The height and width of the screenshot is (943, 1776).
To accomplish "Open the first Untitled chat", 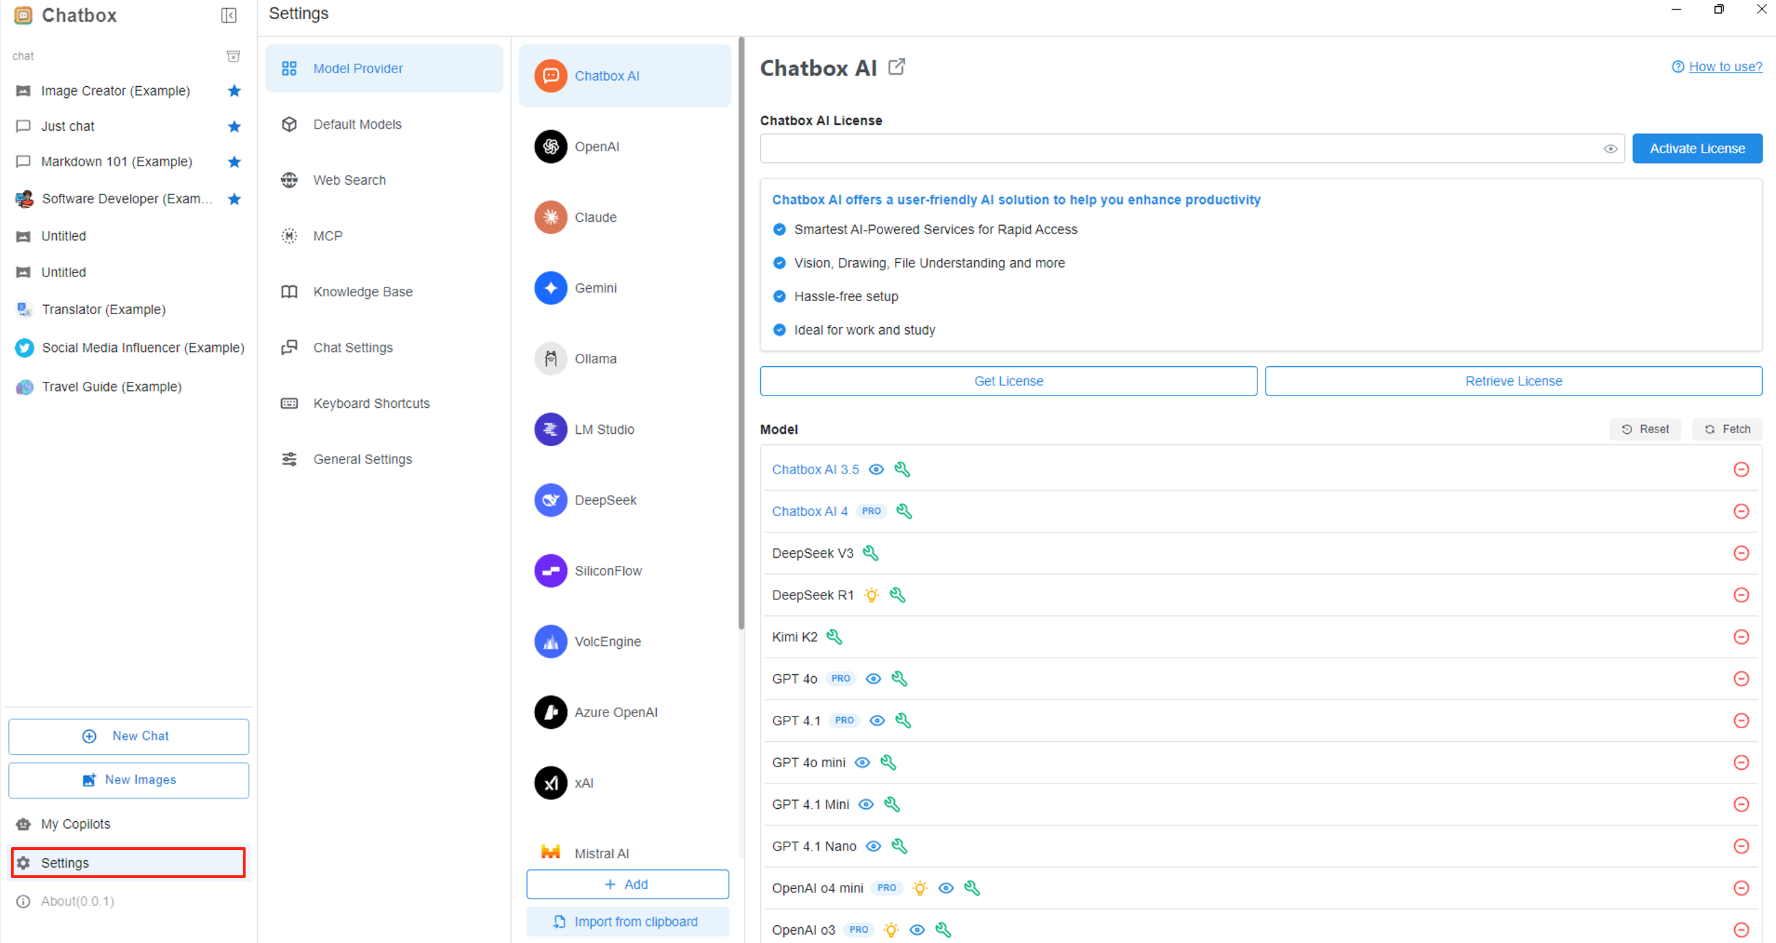I will (x=128, y=236).
